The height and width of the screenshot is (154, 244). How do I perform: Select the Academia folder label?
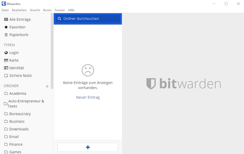click(18, 94)
